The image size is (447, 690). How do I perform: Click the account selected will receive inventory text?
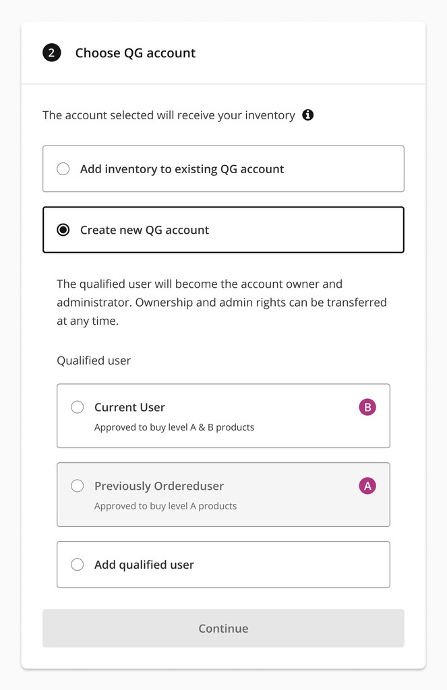(x=169, y=115)
